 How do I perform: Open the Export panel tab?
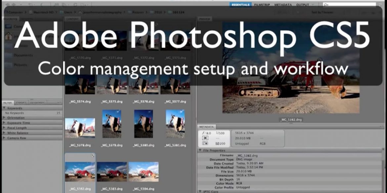click(x=21, y=103)
